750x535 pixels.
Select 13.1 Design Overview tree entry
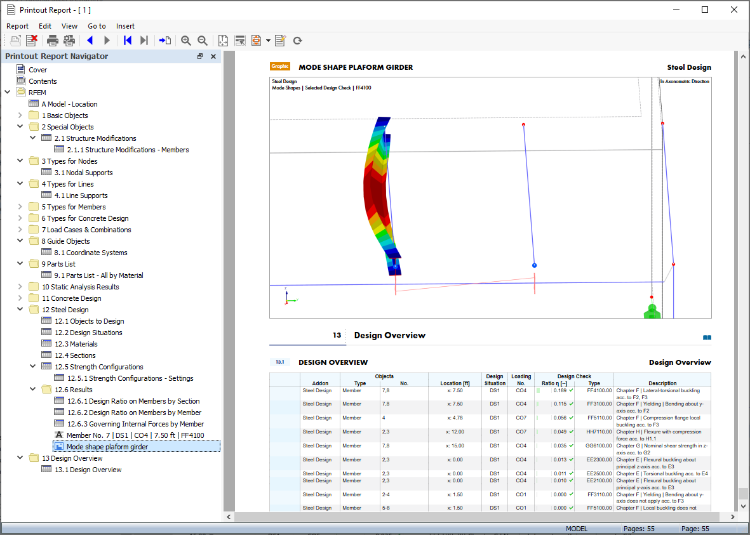(88, 470)
